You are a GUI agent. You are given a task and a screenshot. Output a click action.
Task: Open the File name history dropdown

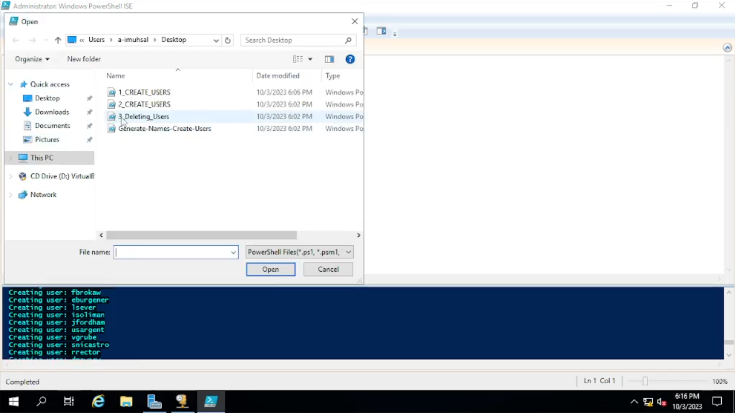coord(233,252)
